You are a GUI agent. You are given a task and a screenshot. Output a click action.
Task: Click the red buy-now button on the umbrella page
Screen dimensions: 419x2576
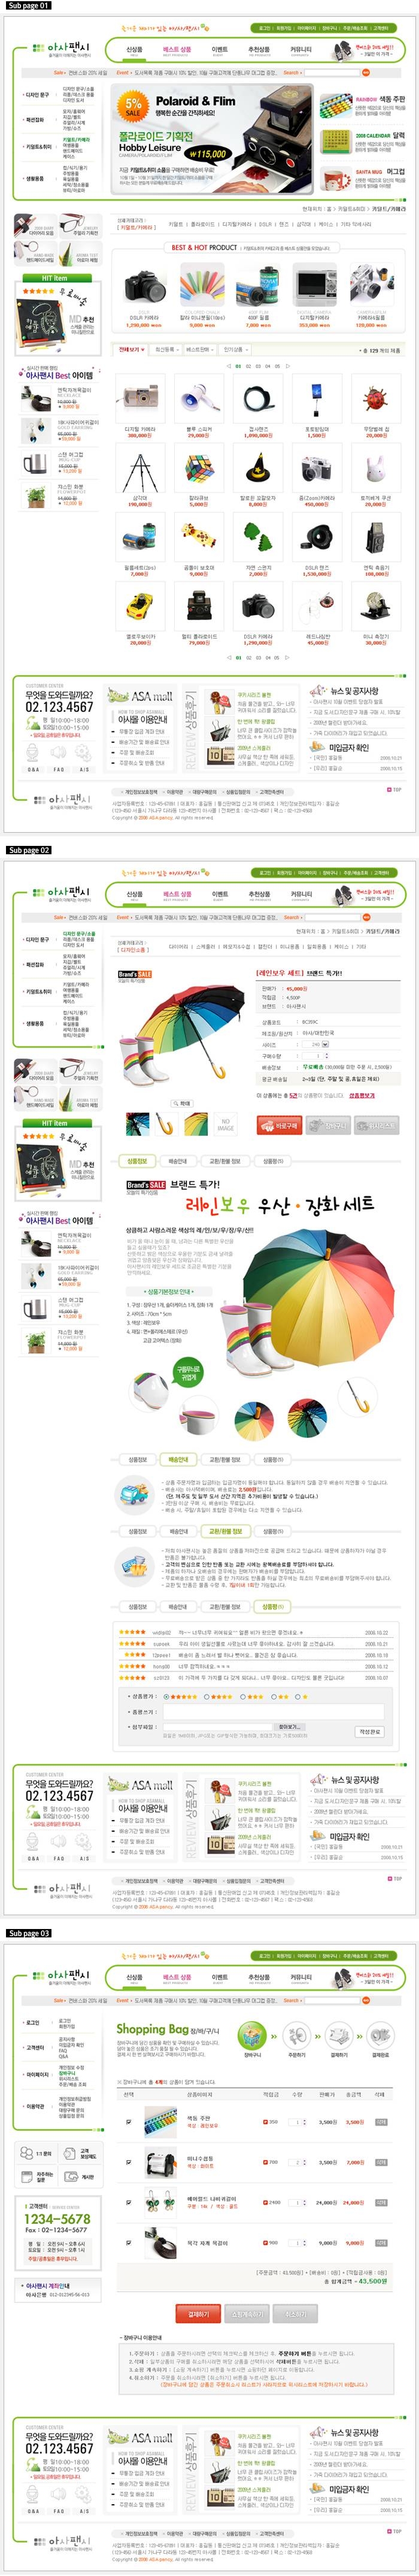pos(280,1125)
